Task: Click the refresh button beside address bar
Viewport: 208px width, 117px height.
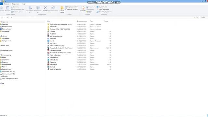Action: tap(197, 18)
